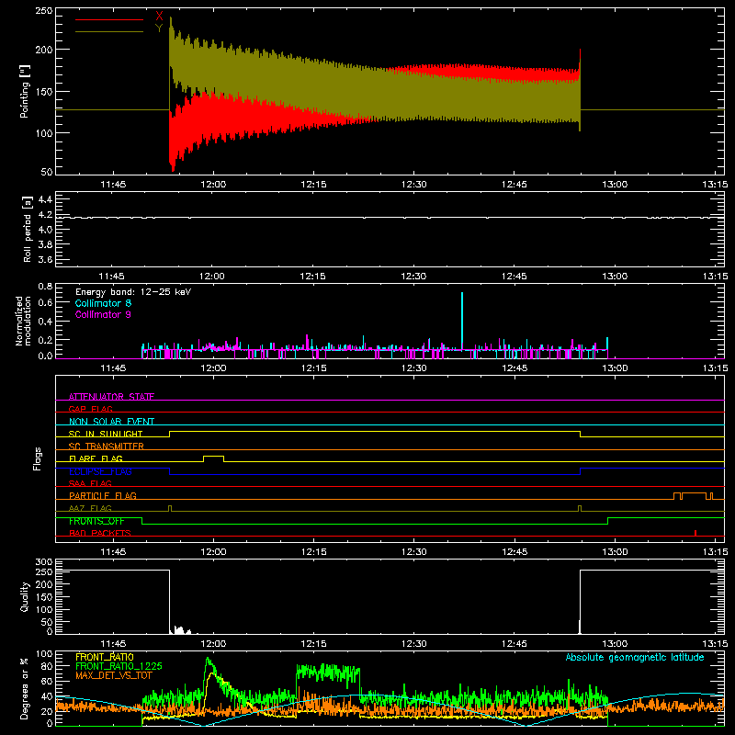Click the raised FLARE_FLAG pulse near 12:00
This screenshot has height=735, width=735.
coord(213,458)
